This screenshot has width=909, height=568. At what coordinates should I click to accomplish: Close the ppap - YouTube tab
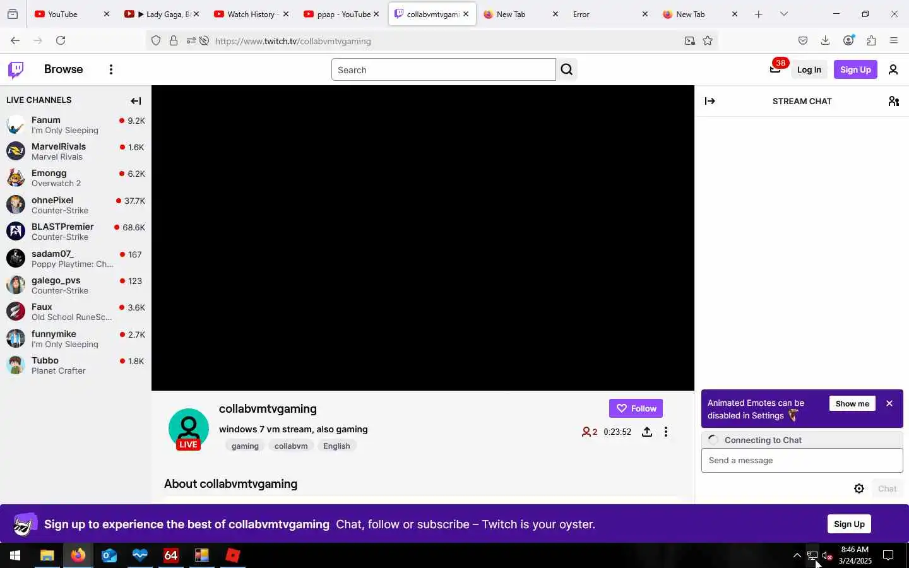[x=376, y=14]
